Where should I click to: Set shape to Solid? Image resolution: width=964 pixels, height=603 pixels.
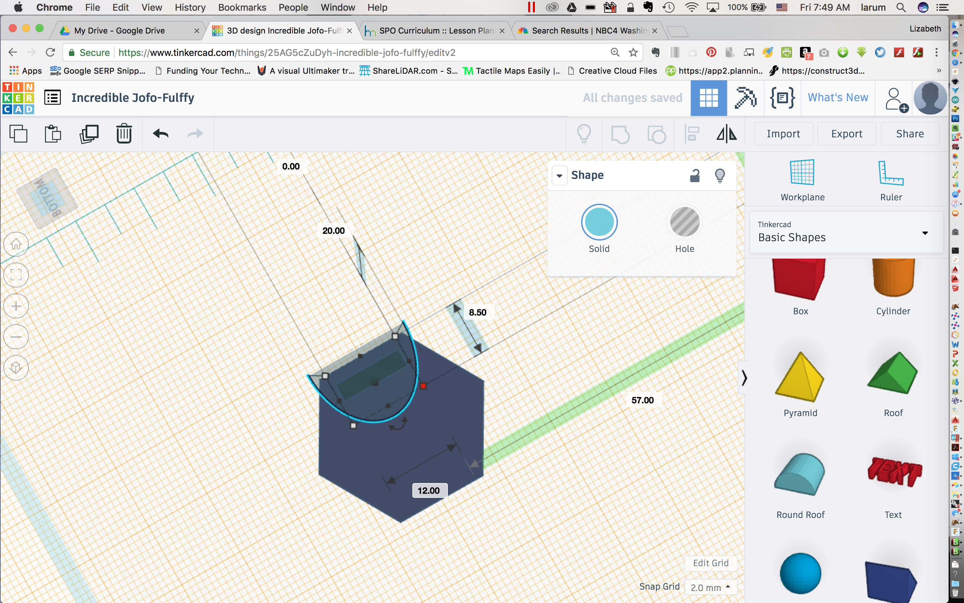599,229
